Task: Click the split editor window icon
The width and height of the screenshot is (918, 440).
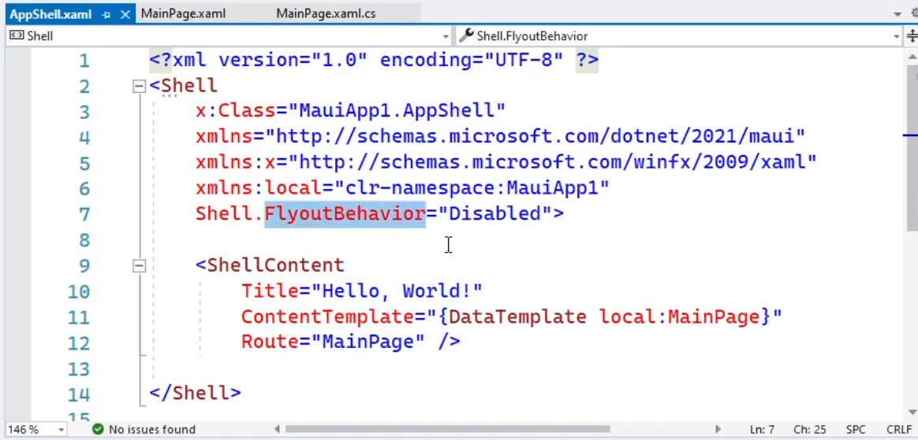Action: [912, 36]
